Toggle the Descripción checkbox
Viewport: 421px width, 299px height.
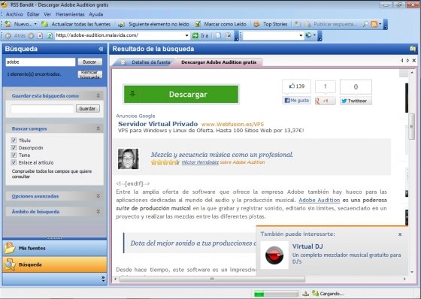point(14,147)
